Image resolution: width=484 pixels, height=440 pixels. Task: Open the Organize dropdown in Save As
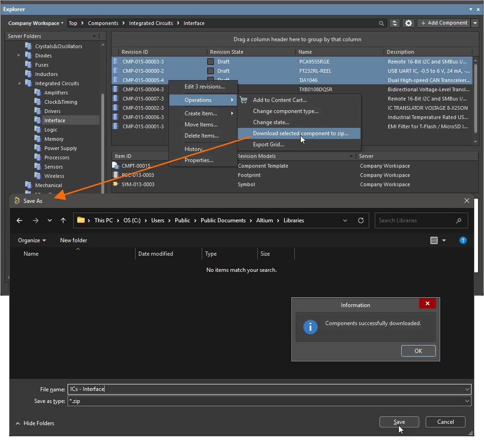point(32,240)
